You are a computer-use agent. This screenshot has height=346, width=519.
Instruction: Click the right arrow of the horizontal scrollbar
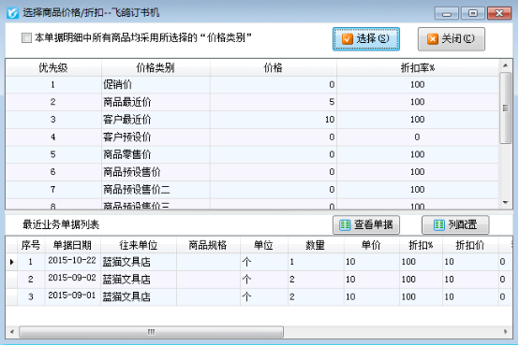(x=506, y=331)
